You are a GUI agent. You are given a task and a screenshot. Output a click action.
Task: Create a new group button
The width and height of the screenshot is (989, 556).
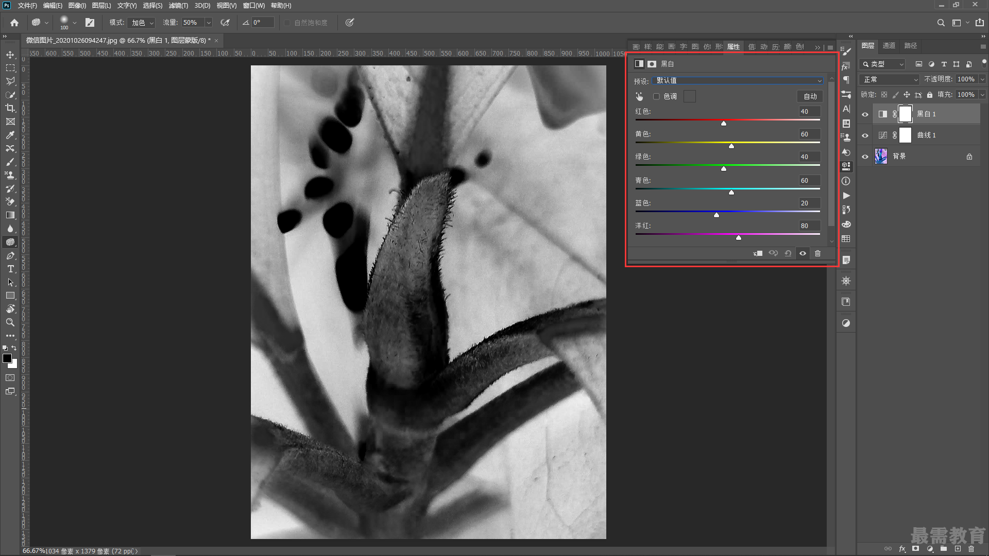[944, 549]
